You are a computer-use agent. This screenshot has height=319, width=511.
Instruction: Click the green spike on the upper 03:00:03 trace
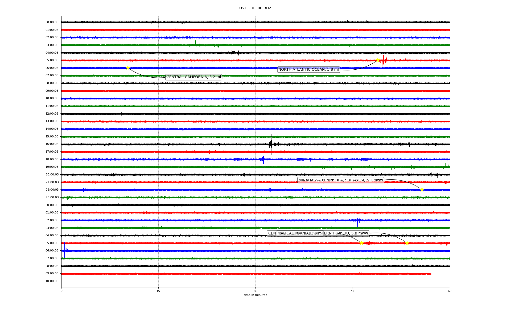(195, 43)
